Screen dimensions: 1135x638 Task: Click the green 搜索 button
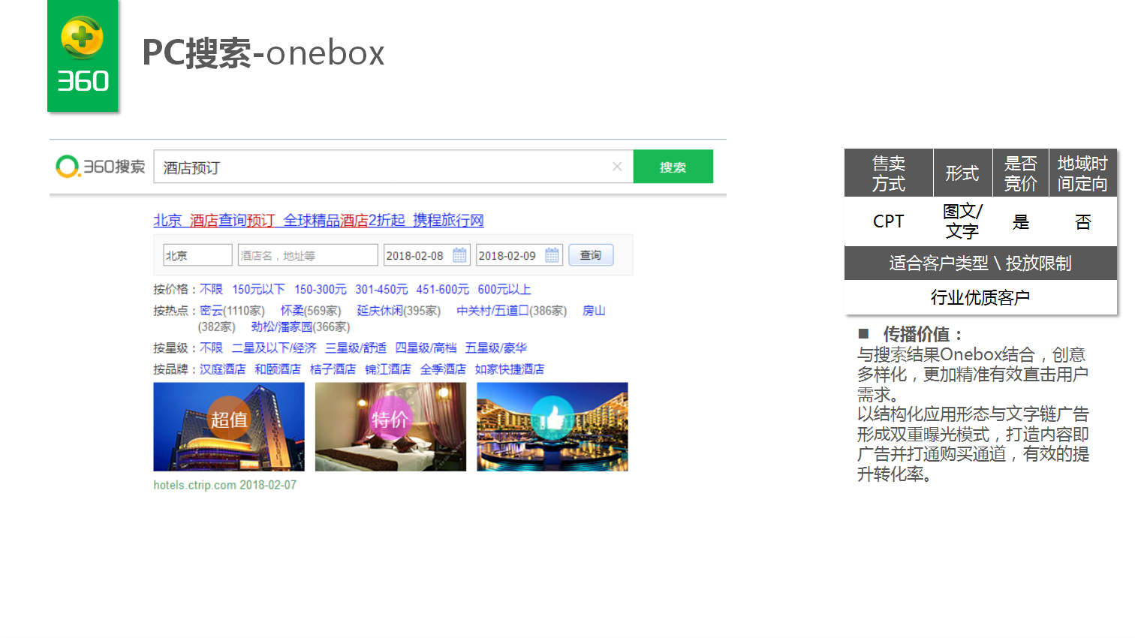pyautogui.click(x=673, y=167)
